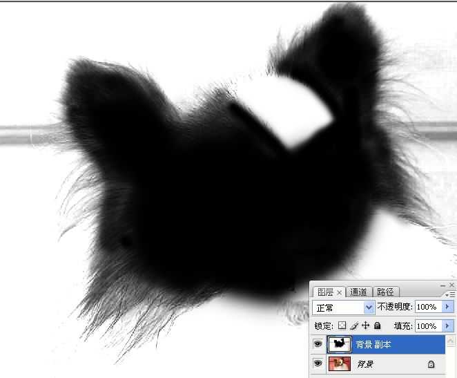
Task: Open the layers panel options menu icon
Action: click(x=451, y=294)
